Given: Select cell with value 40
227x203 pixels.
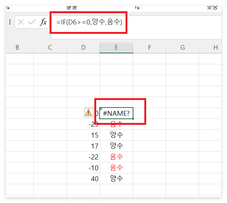Looking at the screenshot, I should click(x=83, y=179).
